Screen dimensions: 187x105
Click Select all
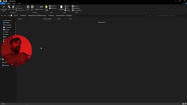pyautogui.click(x=75, y=6)
